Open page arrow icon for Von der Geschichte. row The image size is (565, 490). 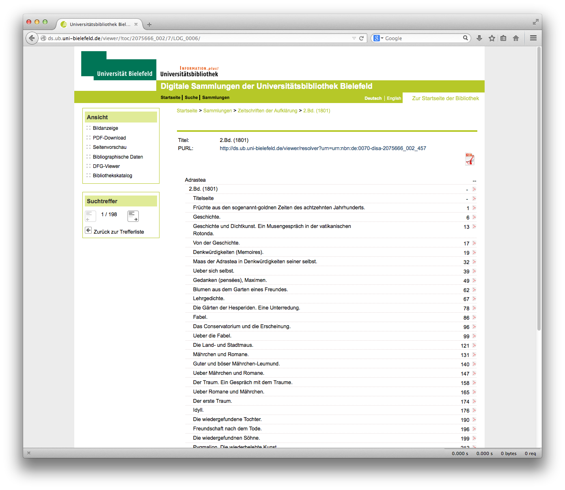(x=474, y=243)
